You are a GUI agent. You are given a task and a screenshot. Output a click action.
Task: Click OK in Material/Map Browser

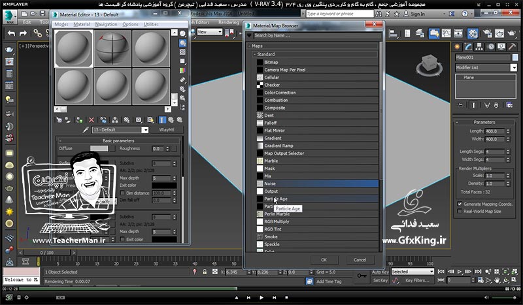[x=324, y=260]
